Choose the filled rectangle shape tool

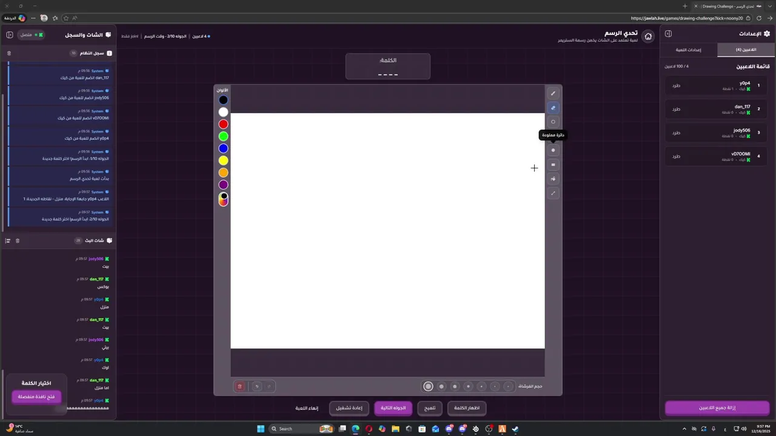(553, 165)
